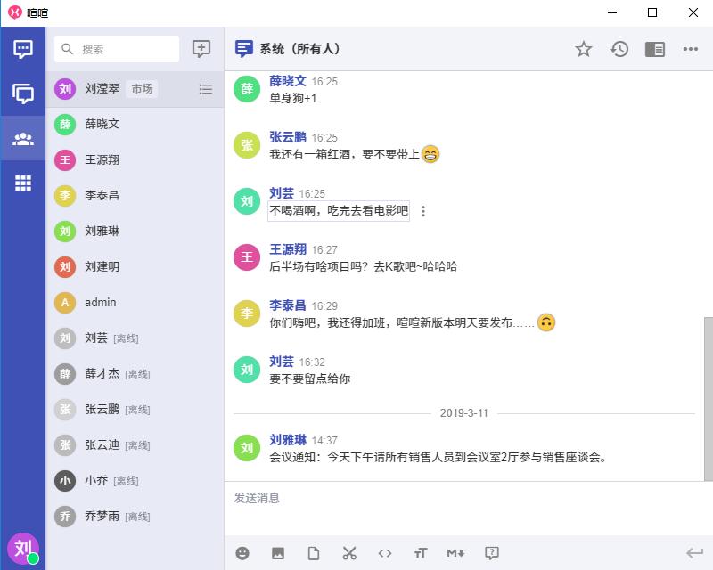This screenshot has height=570, width=713.
Task: Select the scissors screenshot tool
Action: [349, 553]
